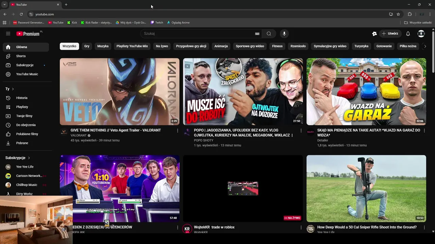This screenshot has width=435, height=244.
Task: Open the browser extensions puzzle icon
Action: coord(410,14)
